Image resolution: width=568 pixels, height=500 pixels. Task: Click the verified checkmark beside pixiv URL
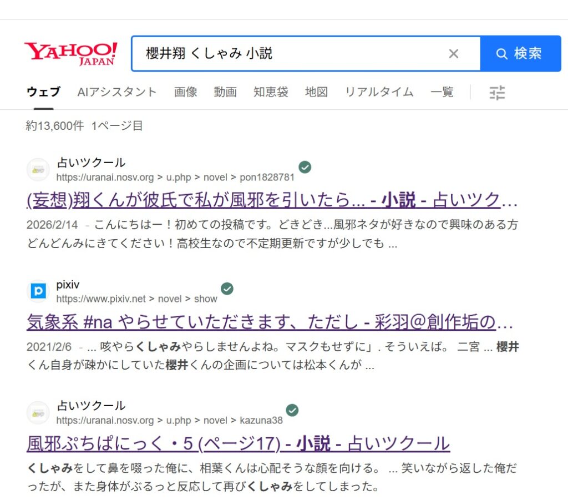click(x=227, y=289)
